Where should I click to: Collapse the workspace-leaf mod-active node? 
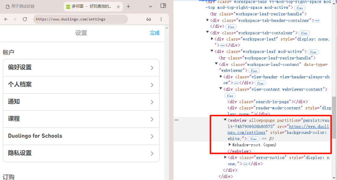[x=212, y=51]
